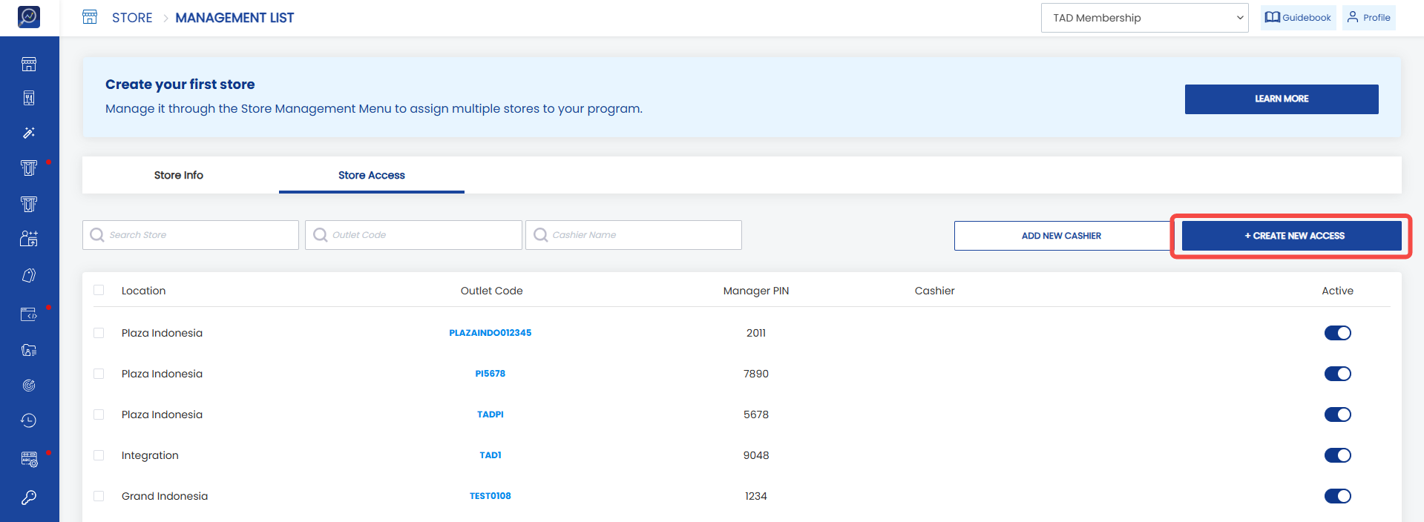Click the magnifier icon in the Cashier Name field
Image resolution: width=1424 pixels, height=522 pixels.
(x=540, y=235)
